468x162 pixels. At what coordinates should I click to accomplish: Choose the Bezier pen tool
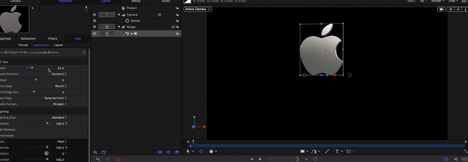click(314, 151)
